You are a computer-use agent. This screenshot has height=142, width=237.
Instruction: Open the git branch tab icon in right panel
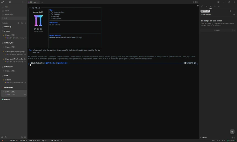pos(210,6)
